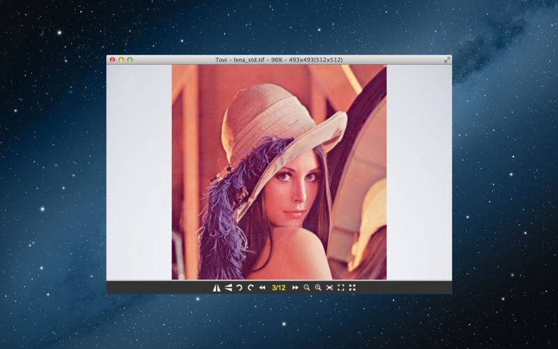
Task: Fit the image to the window
Action: point(341,288)
